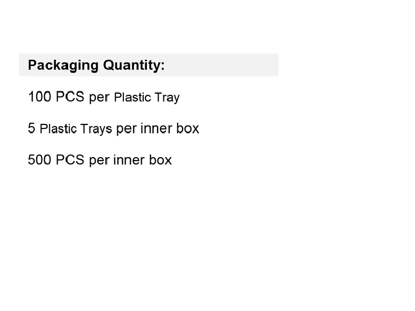Click the number "500" in the last line
This screenshot has width=415, height=311.
click(39, 160)
